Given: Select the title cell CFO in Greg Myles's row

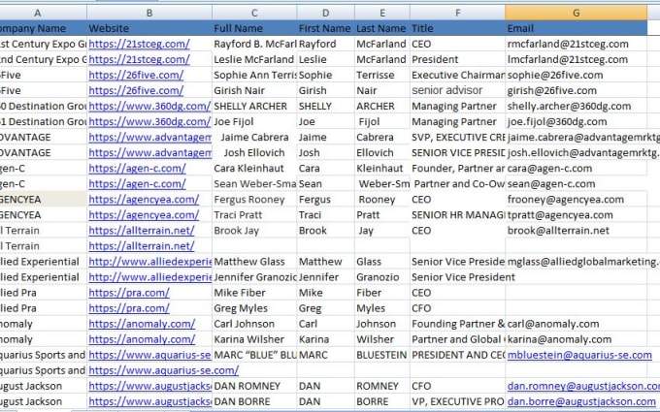Looking at the screenshot, I should tap(457, 308).
